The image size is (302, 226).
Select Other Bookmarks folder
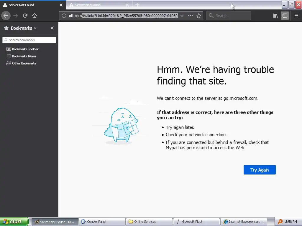(21, 63)
